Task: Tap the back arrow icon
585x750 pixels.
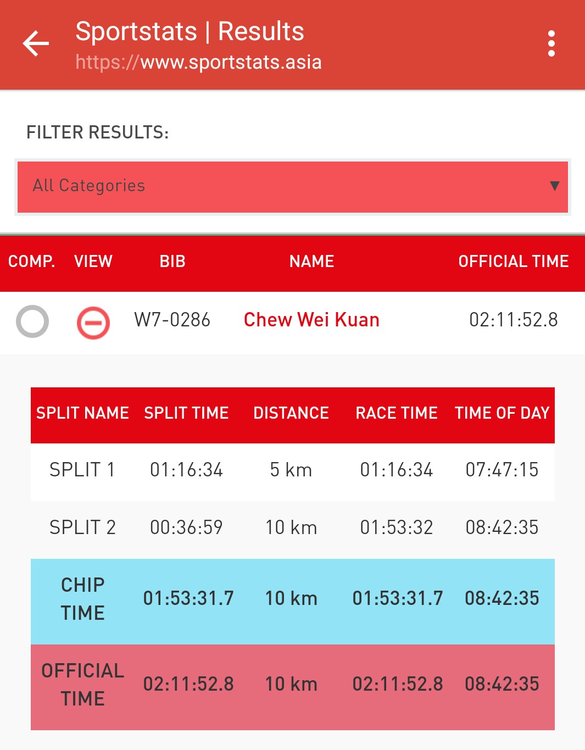Action: point(36,43)
